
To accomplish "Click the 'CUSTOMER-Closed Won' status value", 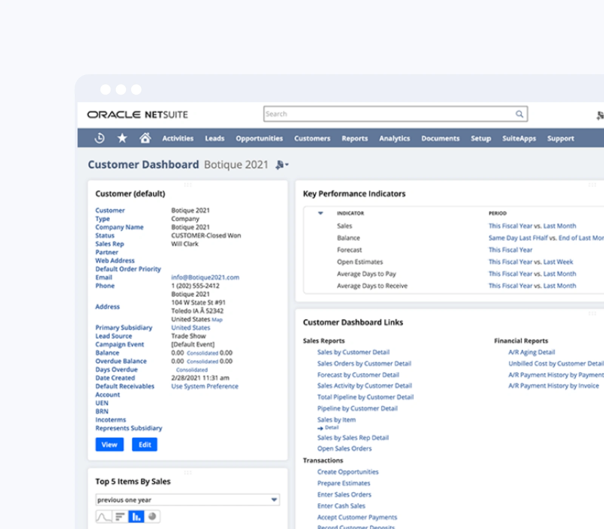I will (206, 235).
